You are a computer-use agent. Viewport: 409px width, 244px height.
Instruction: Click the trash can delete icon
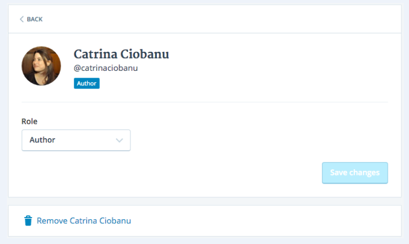coord(28,220)
